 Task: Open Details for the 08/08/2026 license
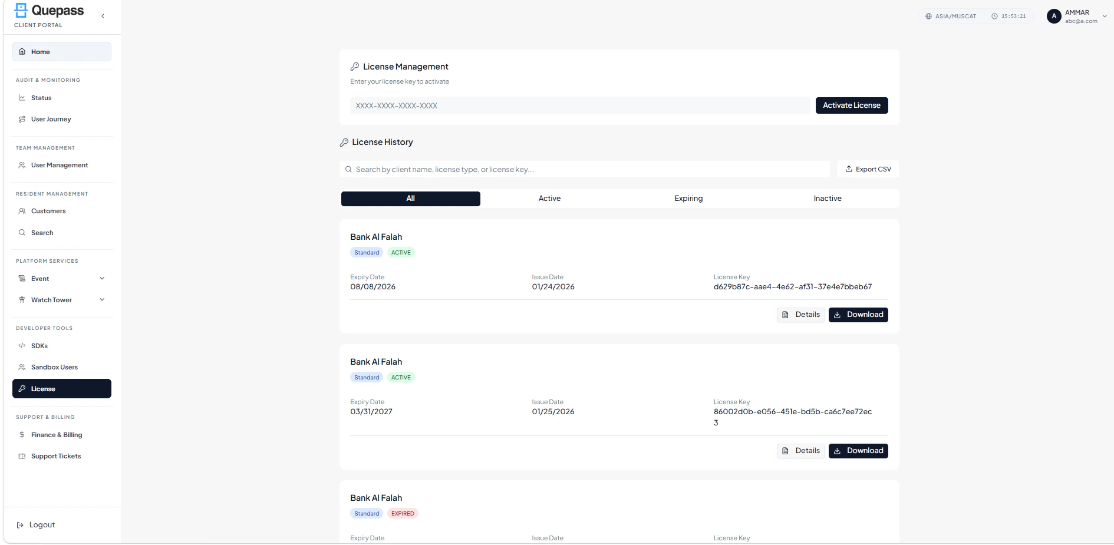click(801, 315)
